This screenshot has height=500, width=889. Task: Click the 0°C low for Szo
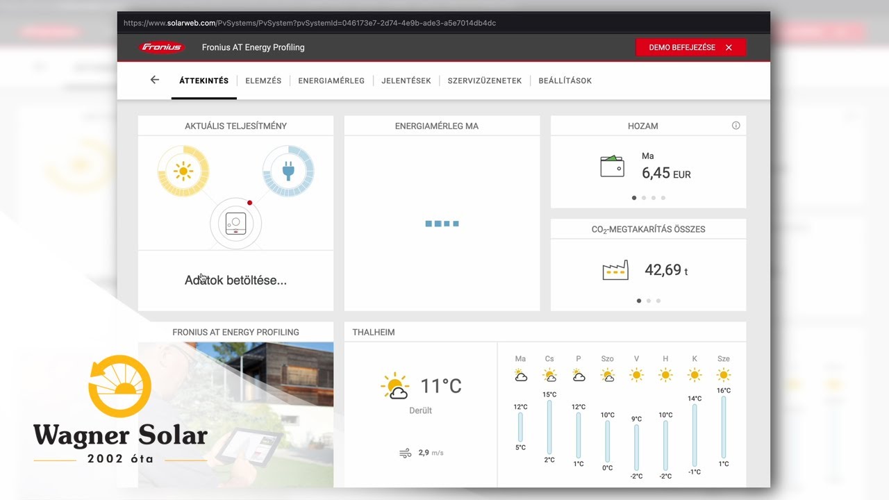click(607, 468)
